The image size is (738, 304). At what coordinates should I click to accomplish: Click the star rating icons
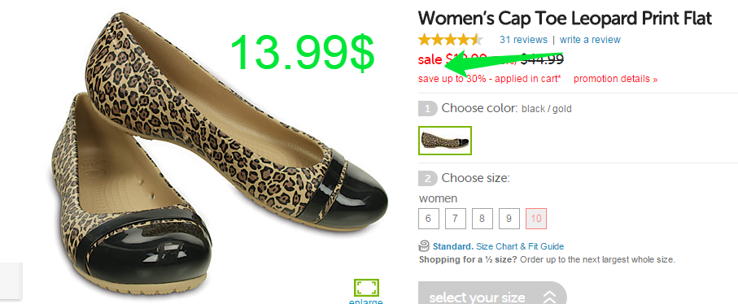pos(451,40)
